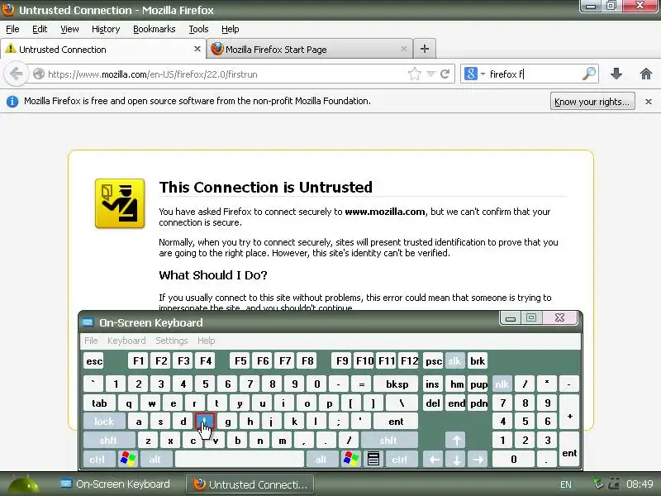Screen dimensions: 661x496
Task: Tap the space bar key
Action: [x=240, y=459]
